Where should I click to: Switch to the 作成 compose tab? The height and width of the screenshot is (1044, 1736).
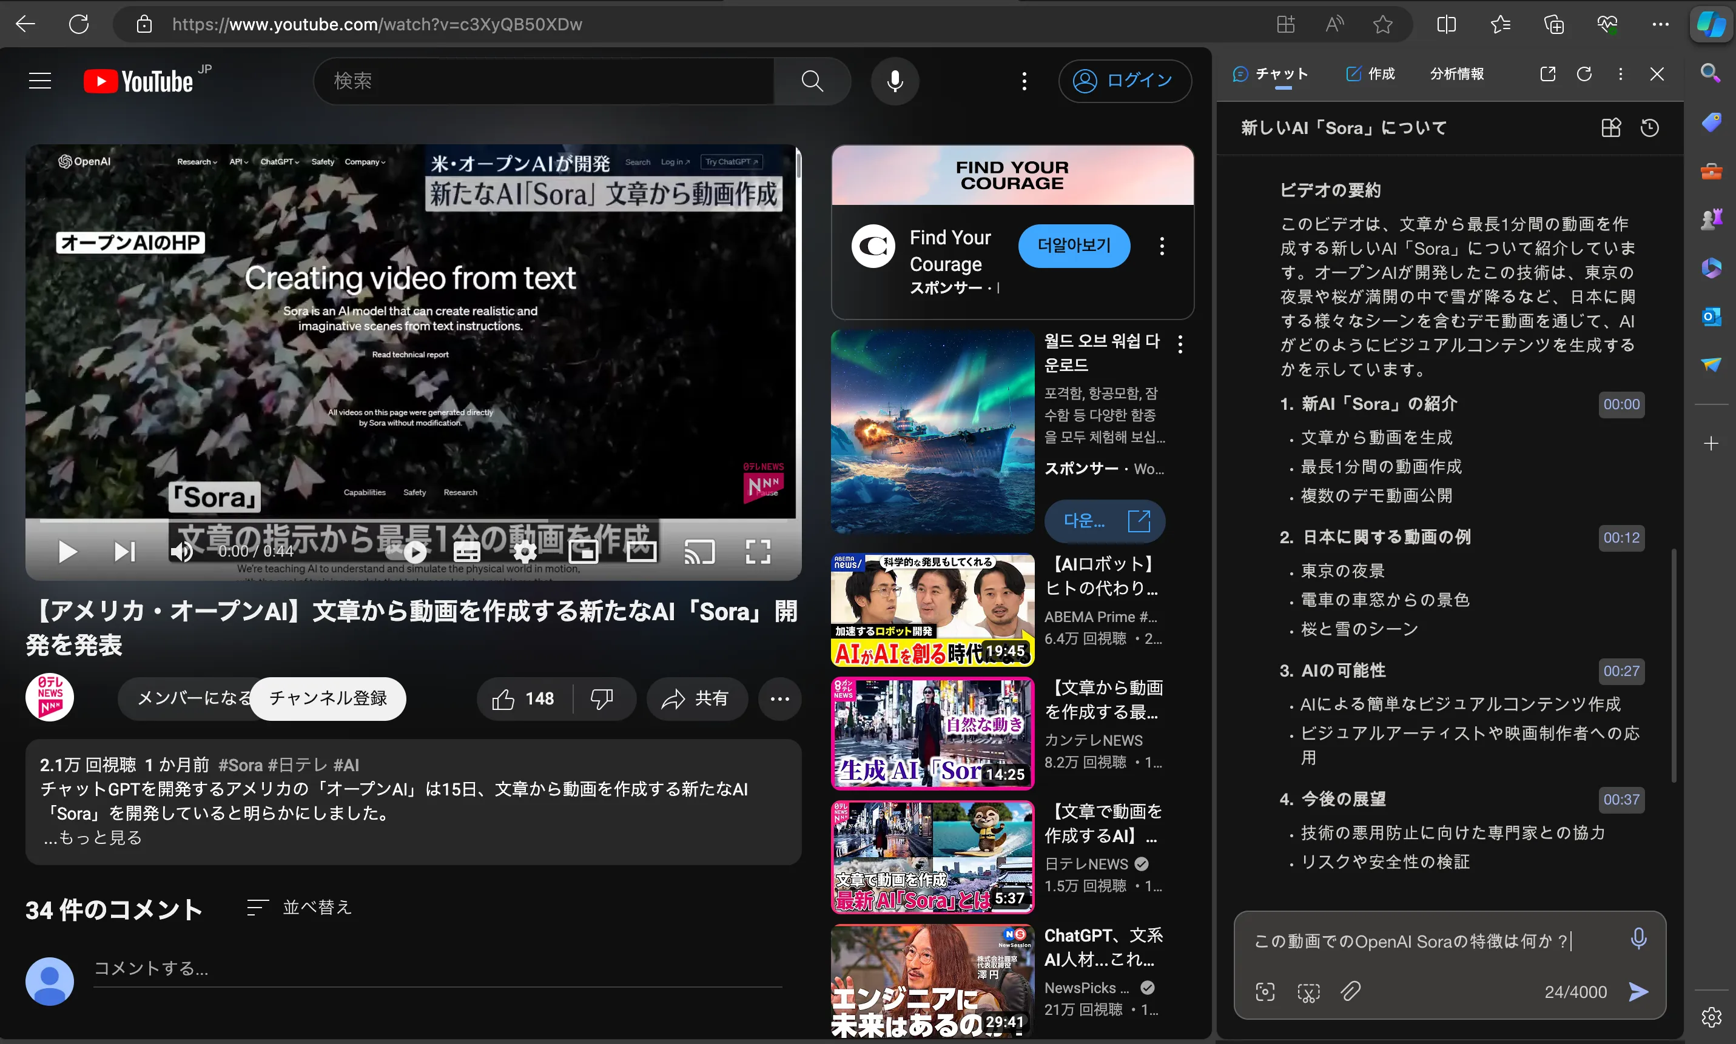pos(1370,74)
